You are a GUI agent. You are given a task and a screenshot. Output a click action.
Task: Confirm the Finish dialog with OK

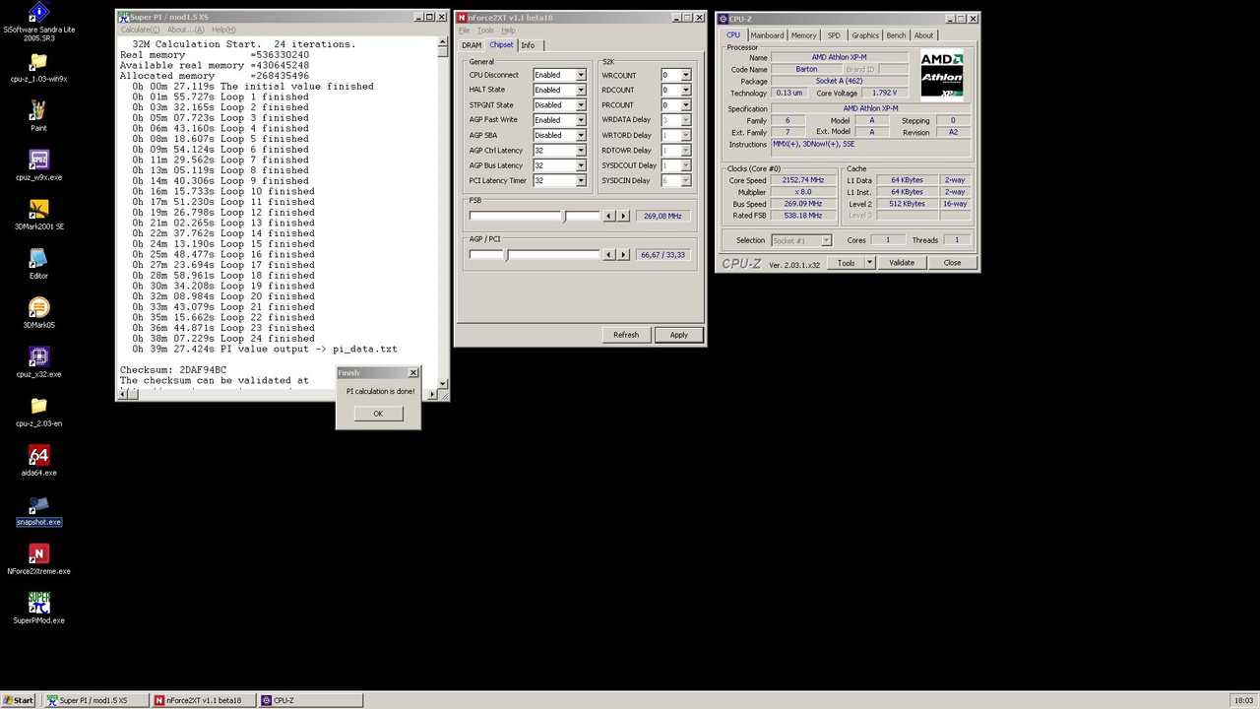[x=378, y=414]
